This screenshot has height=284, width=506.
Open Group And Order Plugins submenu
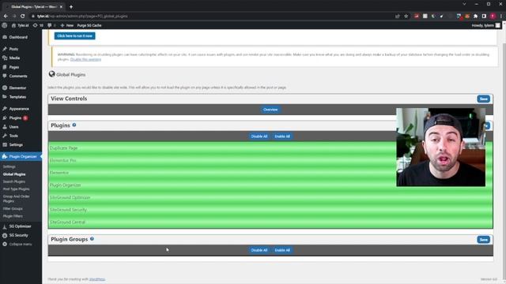(16, 199)
